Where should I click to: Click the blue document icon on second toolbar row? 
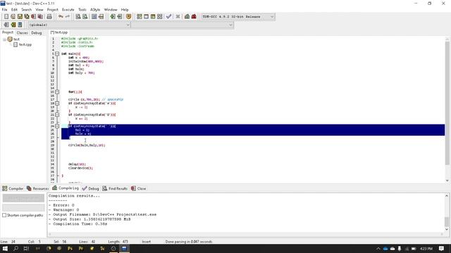(20, 25)
